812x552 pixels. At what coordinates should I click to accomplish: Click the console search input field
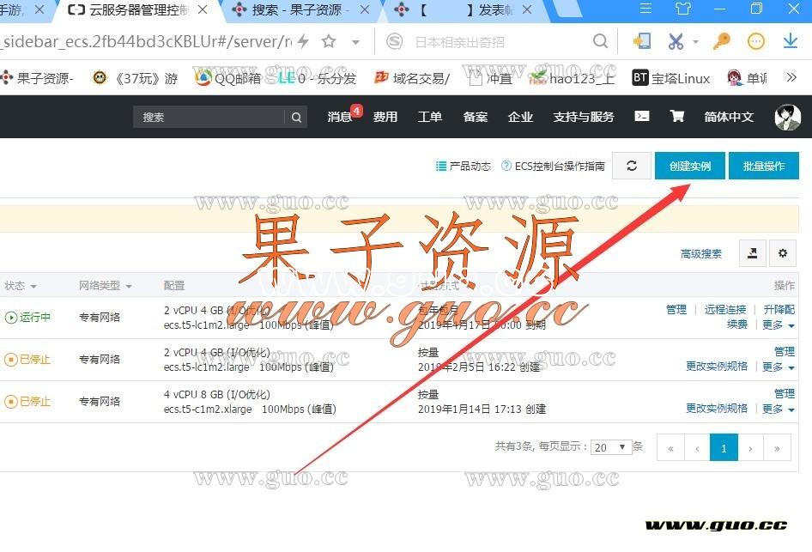(x=209, y=118)
